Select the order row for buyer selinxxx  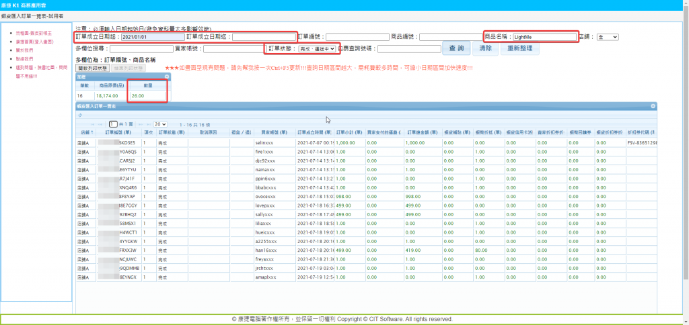(264, 143)
